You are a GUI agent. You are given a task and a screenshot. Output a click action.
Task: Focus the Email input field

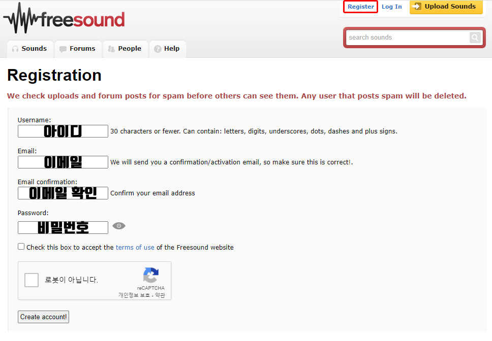point(63,162)
